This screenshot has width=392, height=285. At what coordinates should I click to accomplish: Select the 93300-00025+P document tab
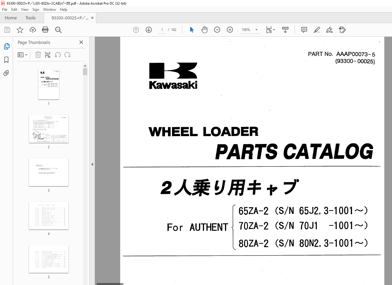[x=70, y=18]
